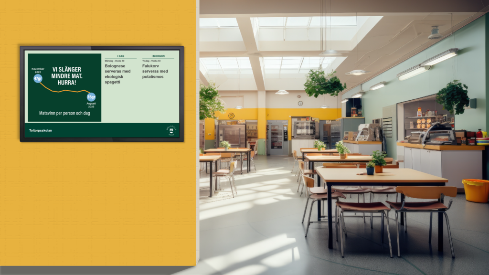Select the 35gr data point marker

click(x=91, y=97)
